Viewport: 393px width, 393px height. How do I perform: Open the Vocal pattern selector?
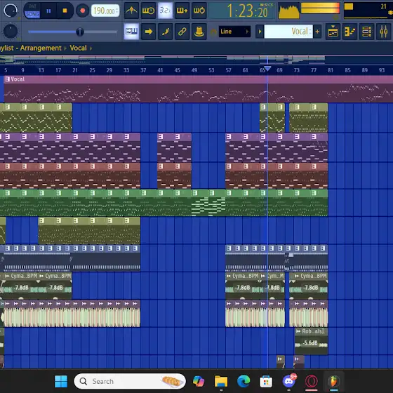[288, 32]
